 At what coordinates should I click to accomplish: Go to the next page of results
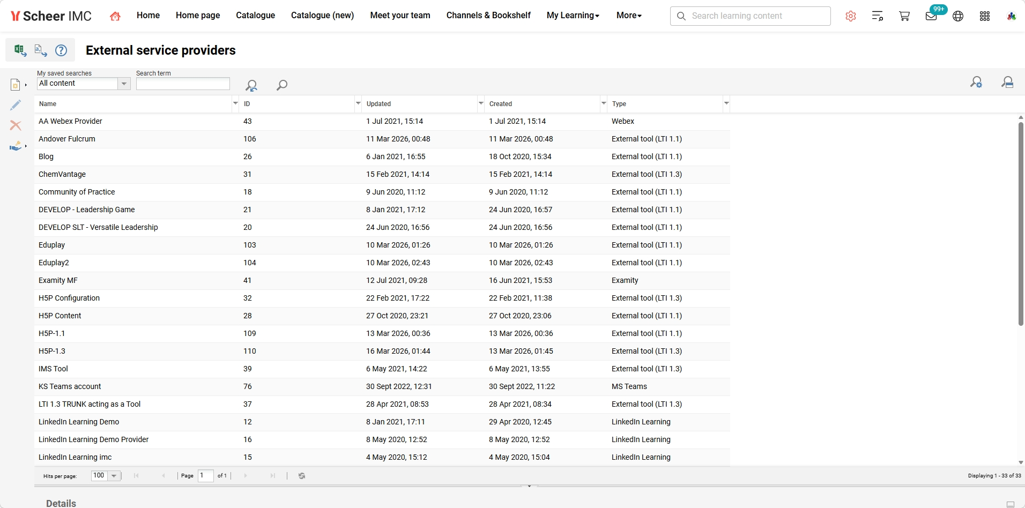(246, 476)
